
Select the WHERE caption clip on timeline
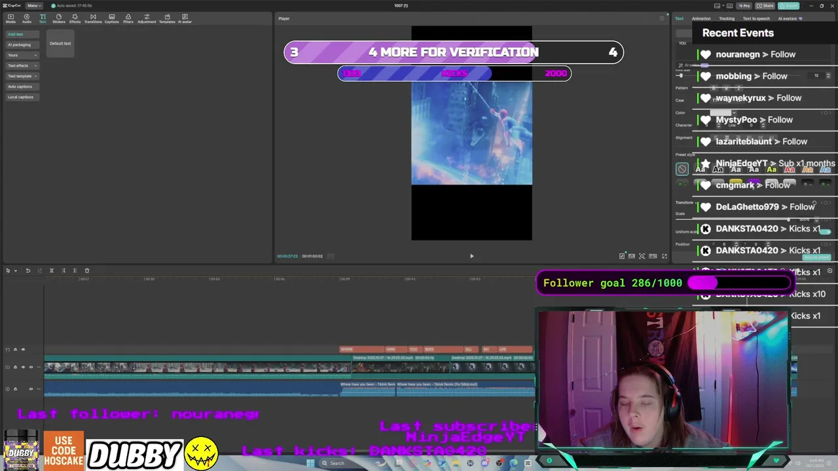click(362, 349)
